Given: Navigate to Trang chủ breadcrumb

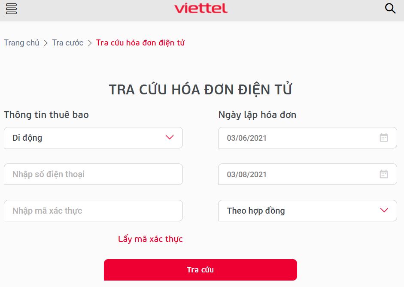Looking at the screenshot, I should [21, 42].
